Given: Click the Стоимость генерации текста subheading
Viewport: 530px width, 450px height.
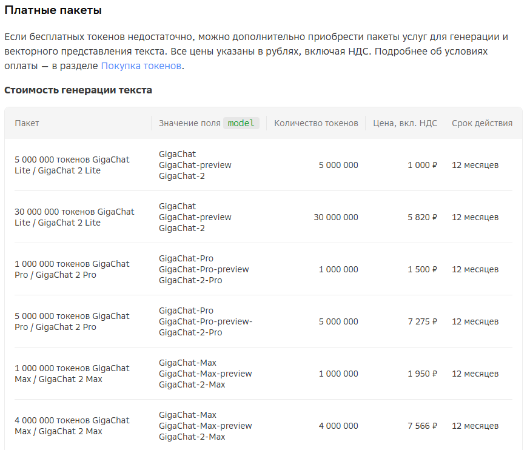Looking at the screenshot, I should [x=78, y=90].
